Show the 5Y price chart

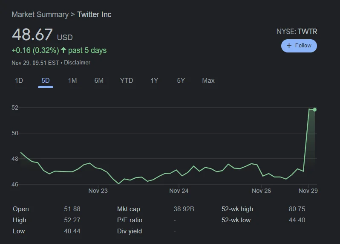[181, 81]
